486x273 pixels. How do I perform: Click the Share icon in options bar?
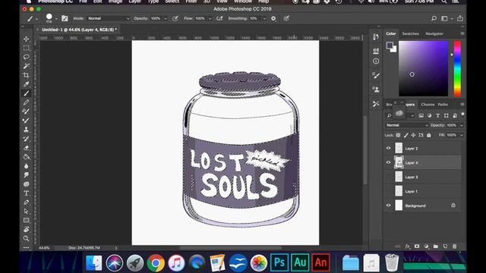(x=460, y=18)
